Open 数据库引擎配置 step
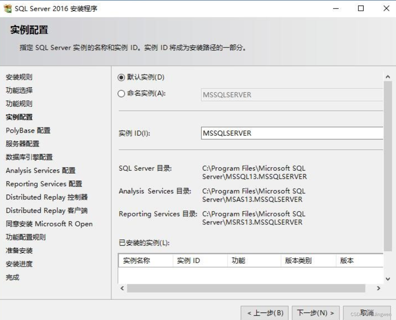This screenshot has height=320, width=396. pos(29,157)
